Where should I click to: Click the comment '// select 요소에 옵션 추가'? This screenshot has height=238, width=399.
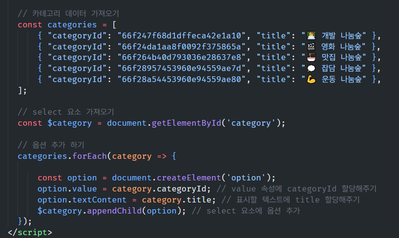246,211
